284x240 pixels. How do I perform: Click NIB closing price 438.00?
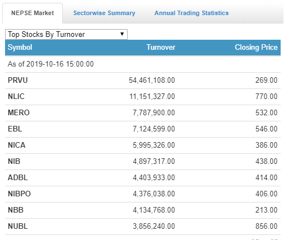pyautogui.click(x=267, y=161)
